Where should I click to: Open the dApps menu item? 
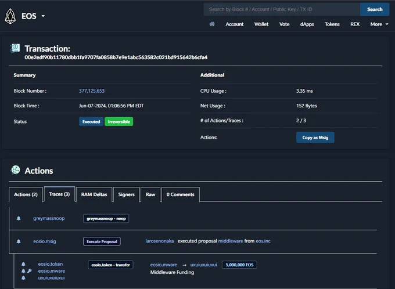coord(307,24)
